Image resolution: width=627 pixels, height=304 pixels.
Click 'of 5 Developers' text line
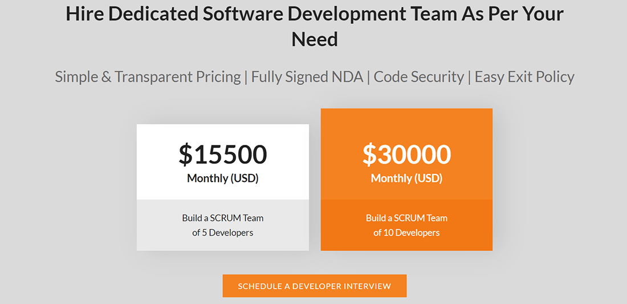tap(222, 233)
